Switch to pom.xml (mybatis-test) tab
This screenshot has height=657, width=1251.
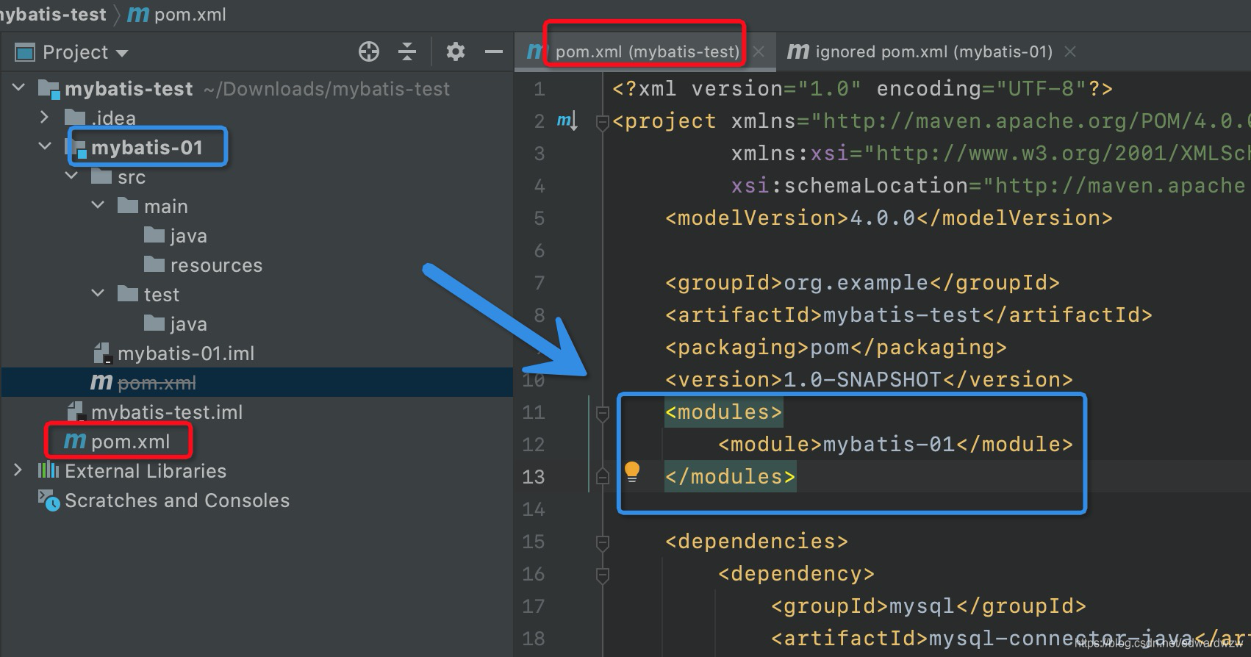click(x=647, y=51)
